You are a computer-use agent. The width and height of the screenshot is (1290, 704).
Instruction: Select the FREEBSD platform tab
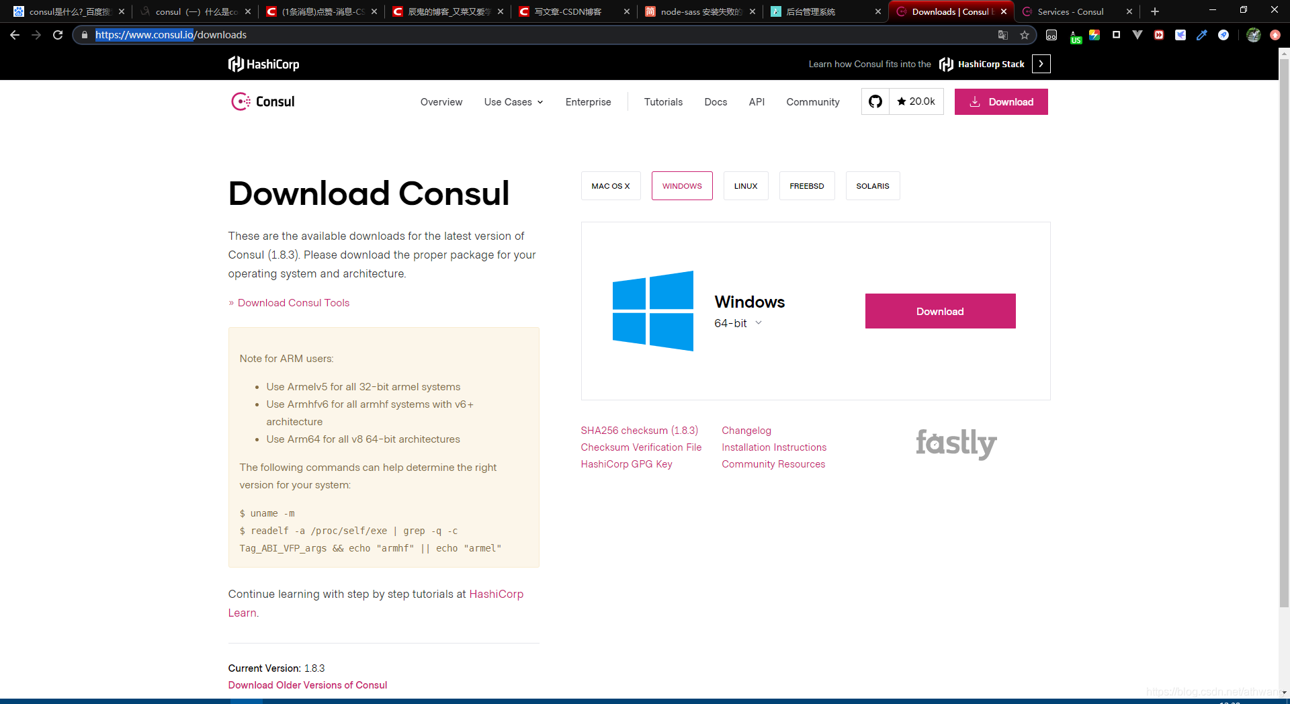(x=807, y=186)
